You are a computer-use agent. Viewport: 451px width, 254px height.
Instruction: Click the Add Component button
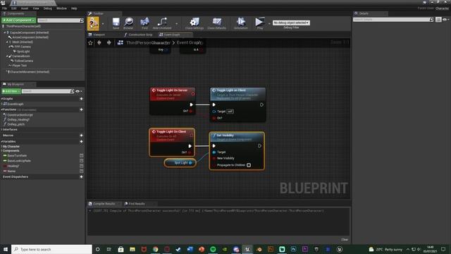(x=19, y=20)
